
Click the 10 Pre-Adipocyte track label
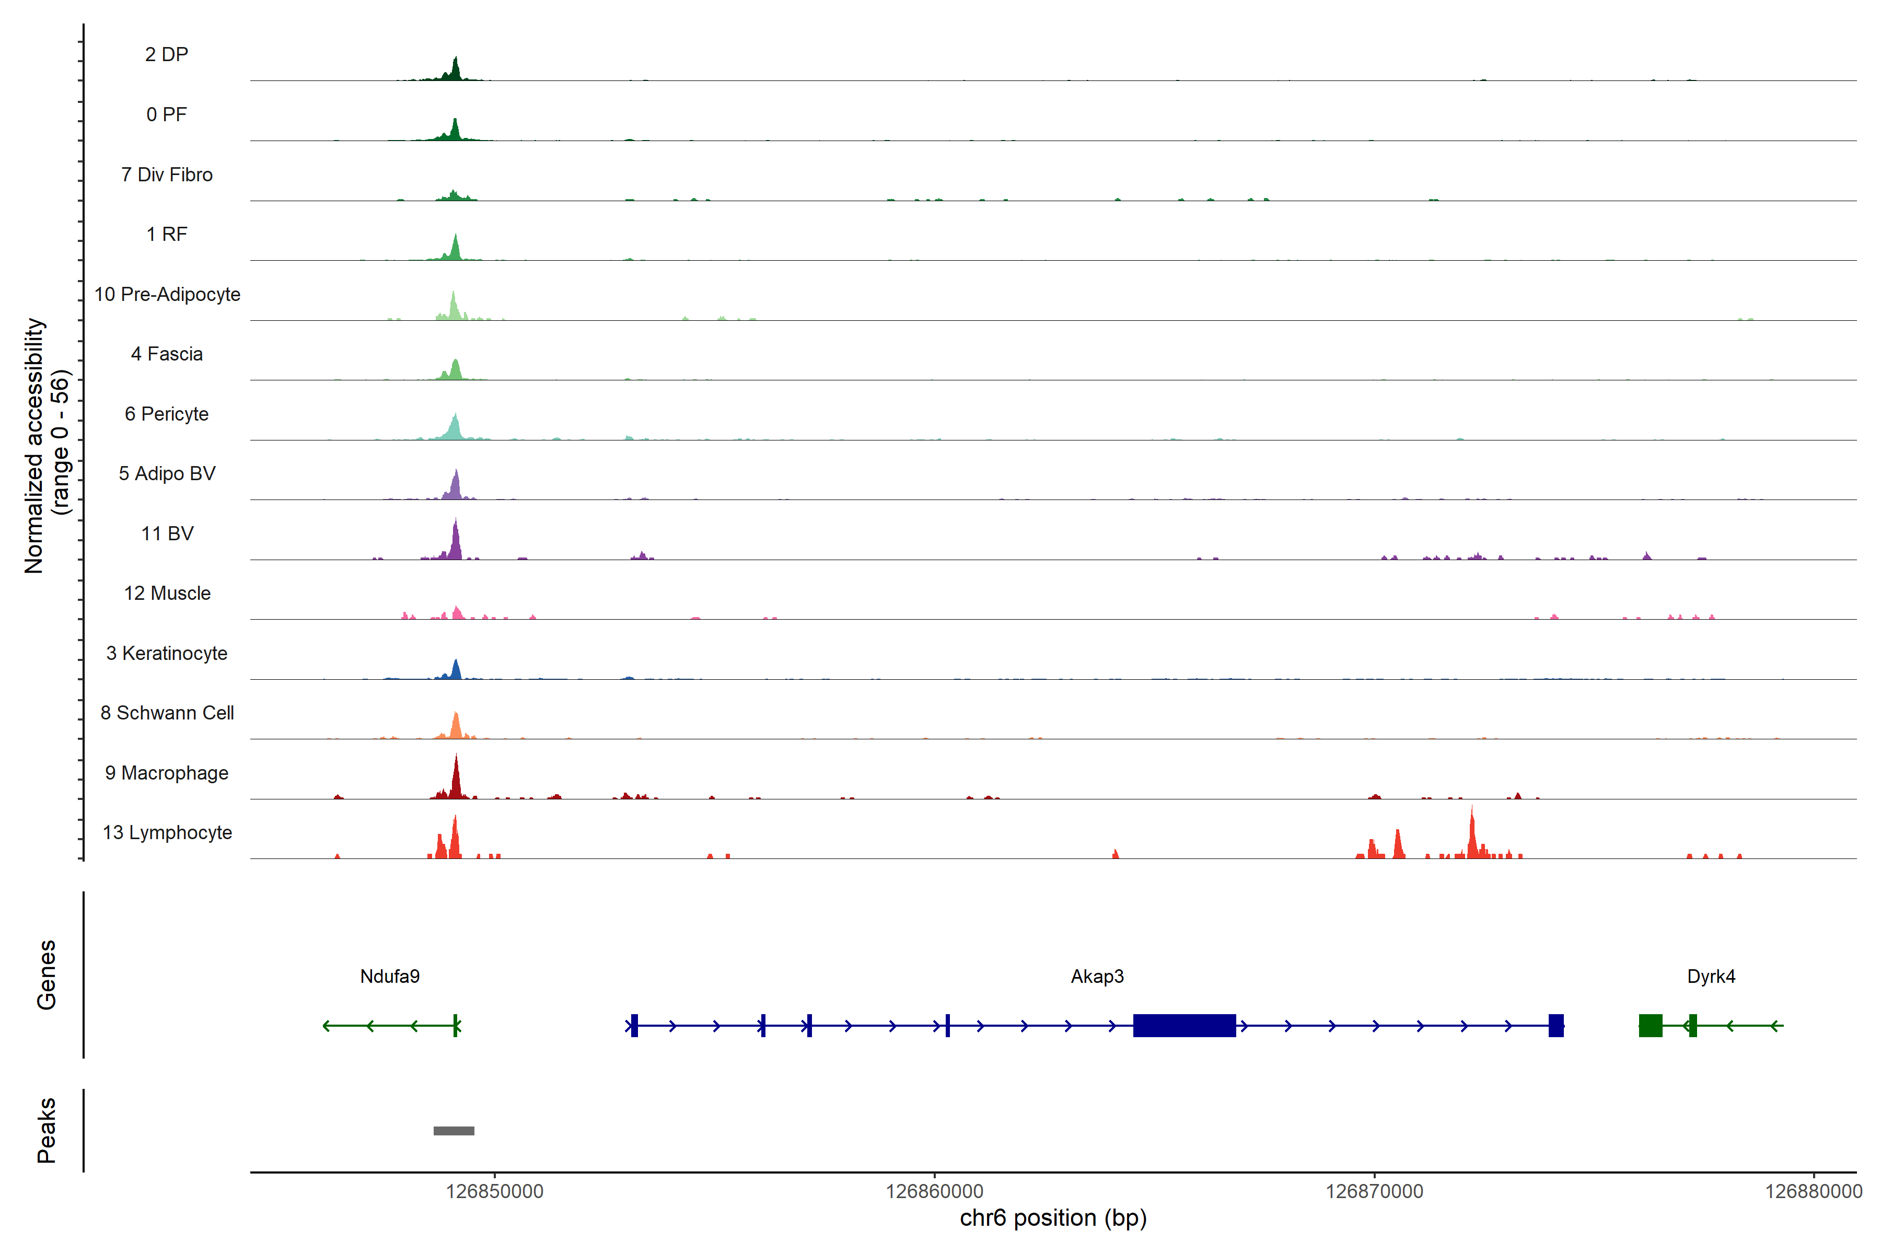click(167, 294)
